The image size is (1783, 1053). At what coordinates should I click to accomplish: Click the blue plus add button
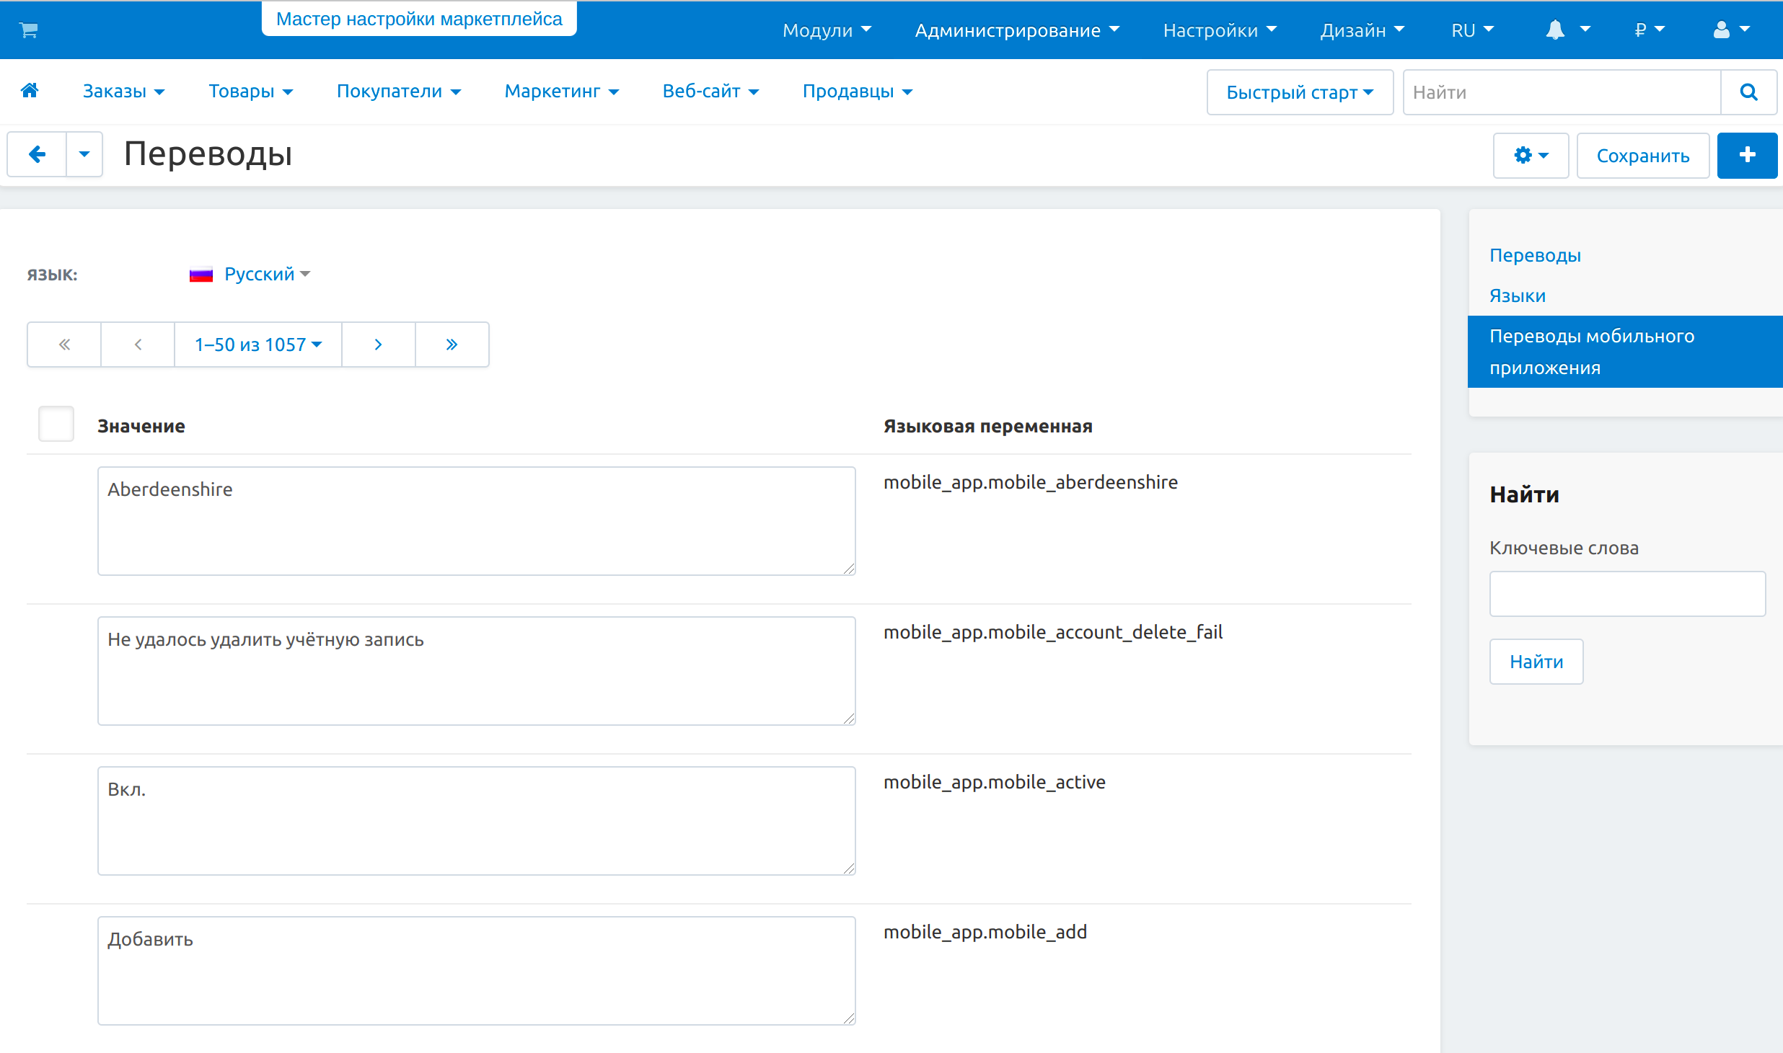click(x=1747, y=156)
